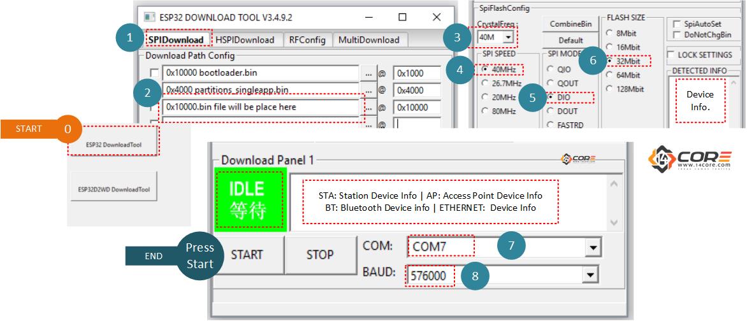Choose 32Mbit flash size
The width and height of the screenshot is (747, 321).
[609, 61]
